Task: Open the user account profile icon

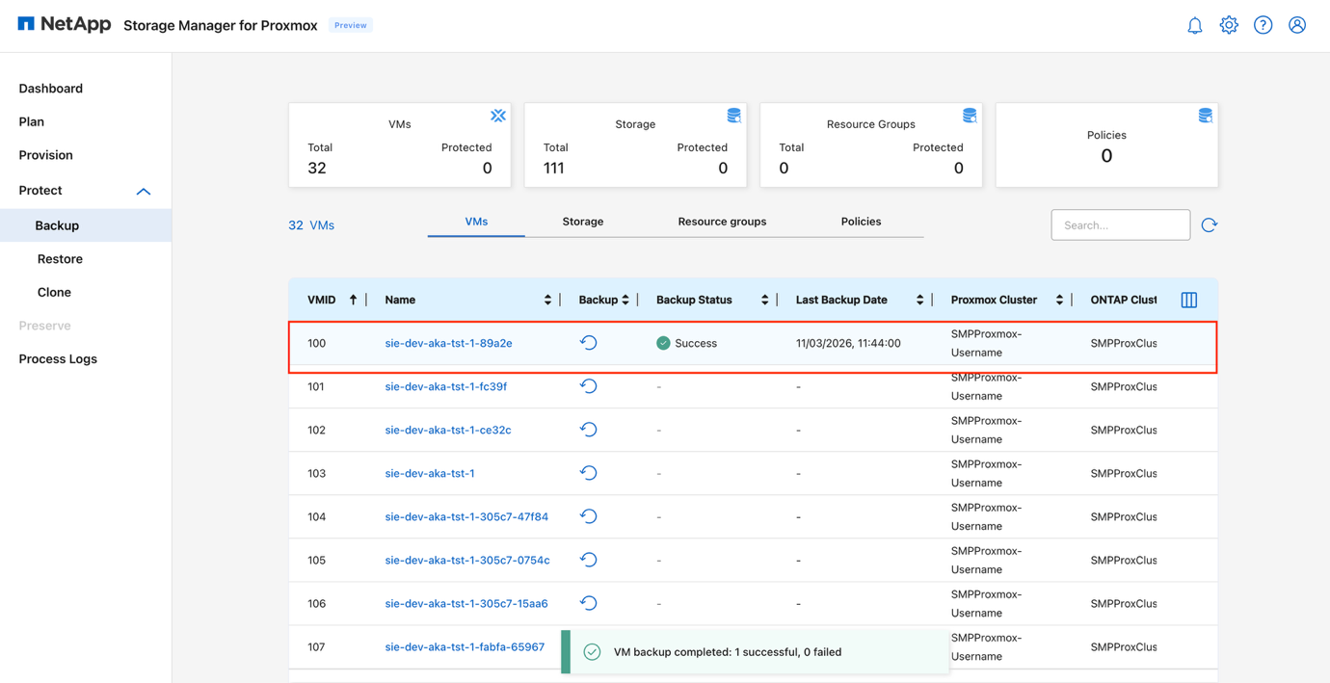Action: pos(1296,25)
